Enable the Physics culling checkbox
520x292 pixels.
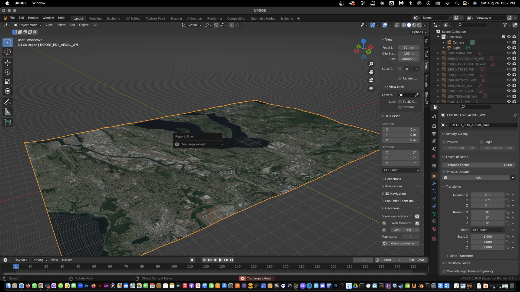pyautogui.click(x=444, y=142)
